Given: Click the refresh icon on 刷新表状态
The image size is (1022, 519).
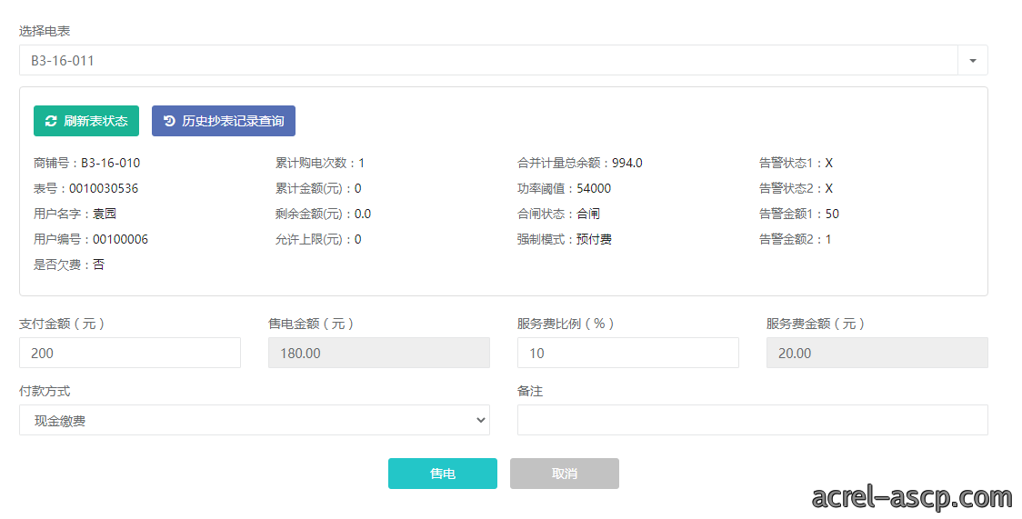Looking at the screenshot, I should (x=51, y=121).
